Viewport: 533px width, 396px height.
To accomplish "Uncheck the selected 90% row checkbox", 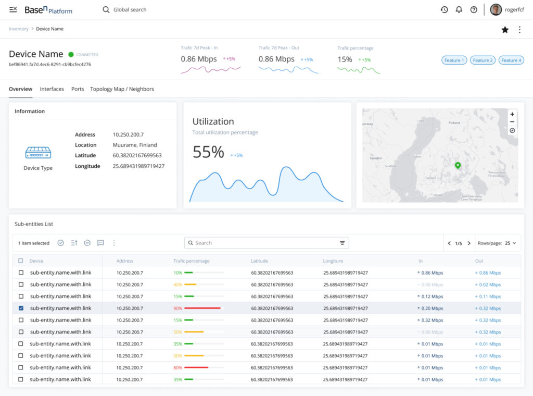I will pos(21,308).
